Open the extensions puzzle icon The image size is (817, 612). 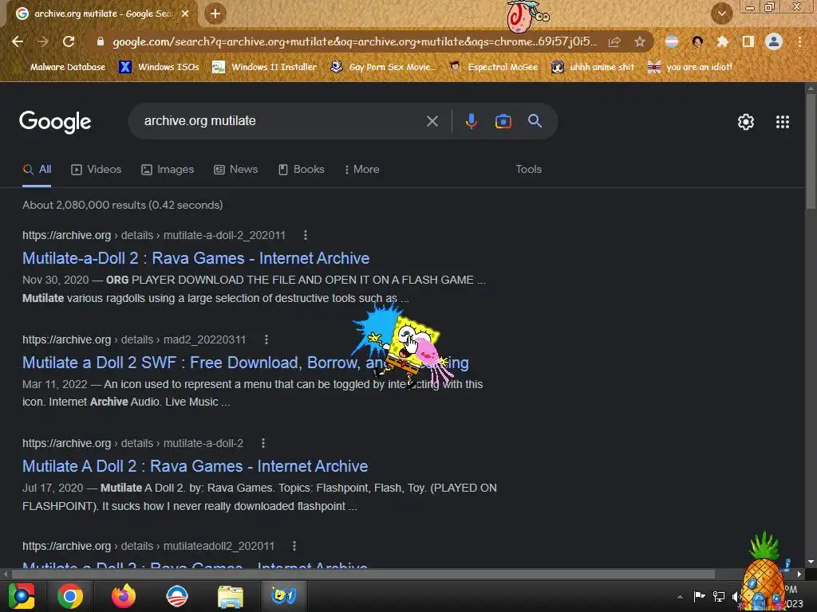click(x=723, y=41)
